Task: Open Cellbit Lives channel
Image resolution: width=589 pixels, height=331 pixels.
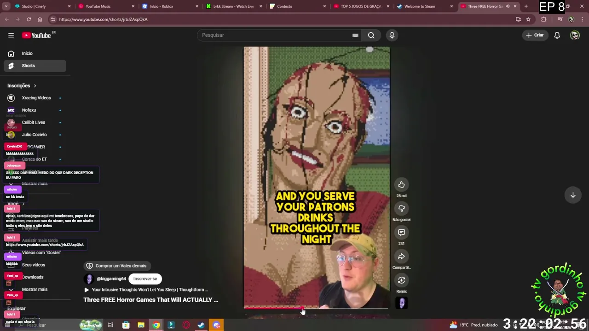Action: 35,122
